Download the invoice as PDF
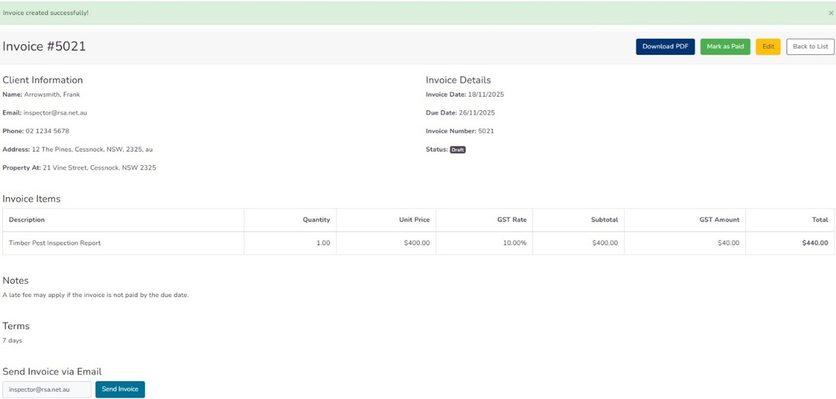Screen dimensions: 836x399 tap(665, 46)
